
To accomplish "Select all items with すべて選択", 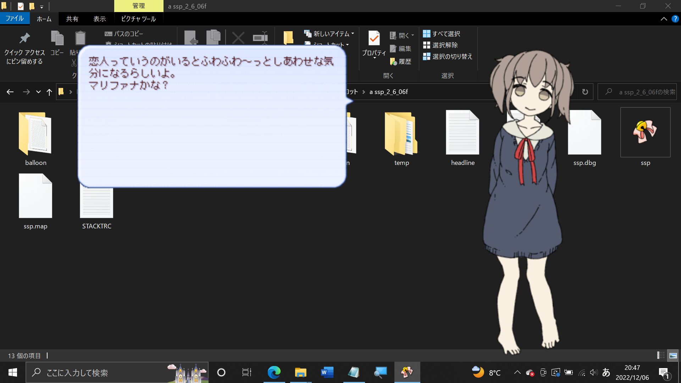I will click(x=442, y=34).
